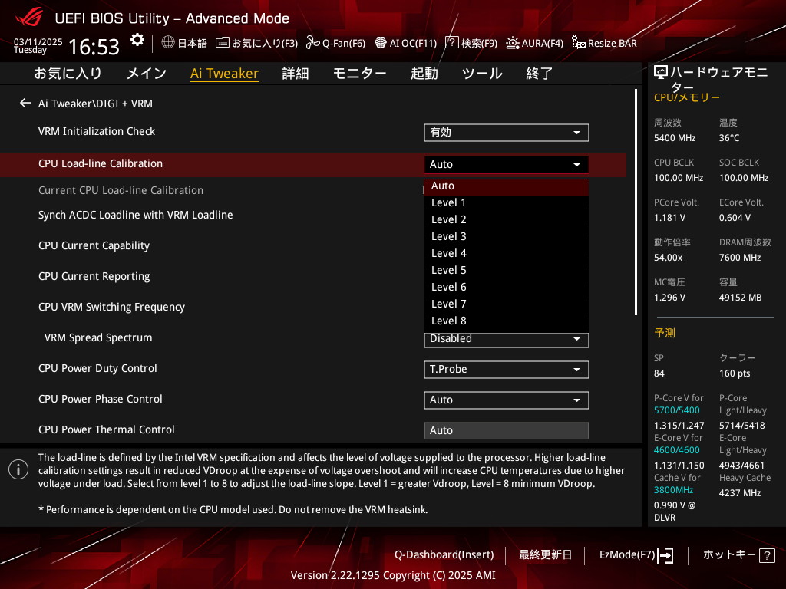Switch to EzMode (F7)
786x589 pixels.
(x=636, y=554)
